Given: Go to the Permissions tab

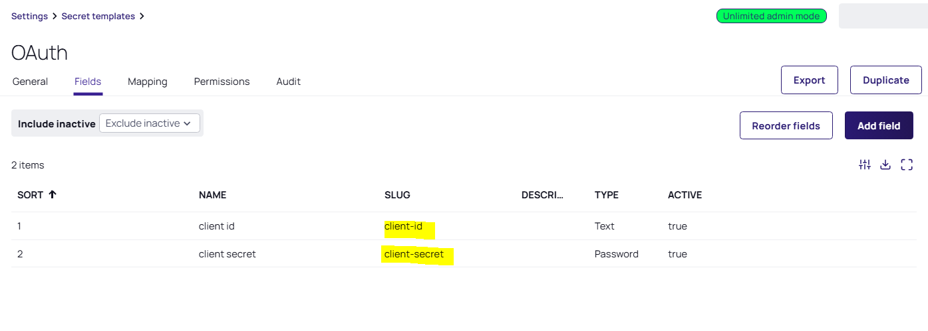Looking at the screenshot, I should [222, 82].
